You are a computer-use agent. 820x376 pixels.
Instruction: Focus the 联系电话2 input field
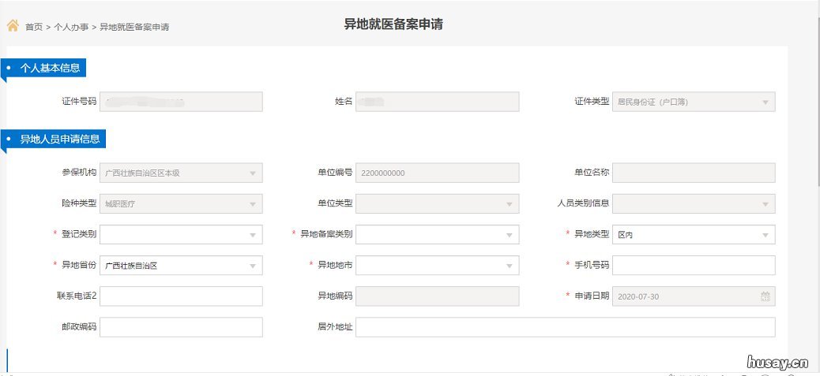(181, 296)
